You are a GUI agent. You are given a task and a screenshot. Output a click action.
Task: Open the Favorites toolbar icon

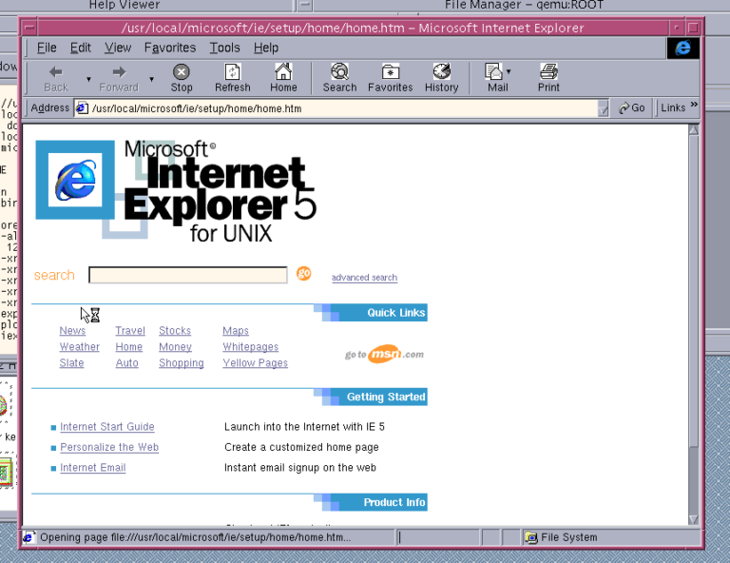tap(390, 72)
